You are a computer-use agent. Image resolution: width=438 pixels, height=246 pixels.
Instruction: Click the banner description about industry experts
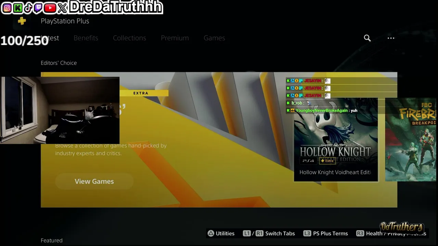point(111,149)
